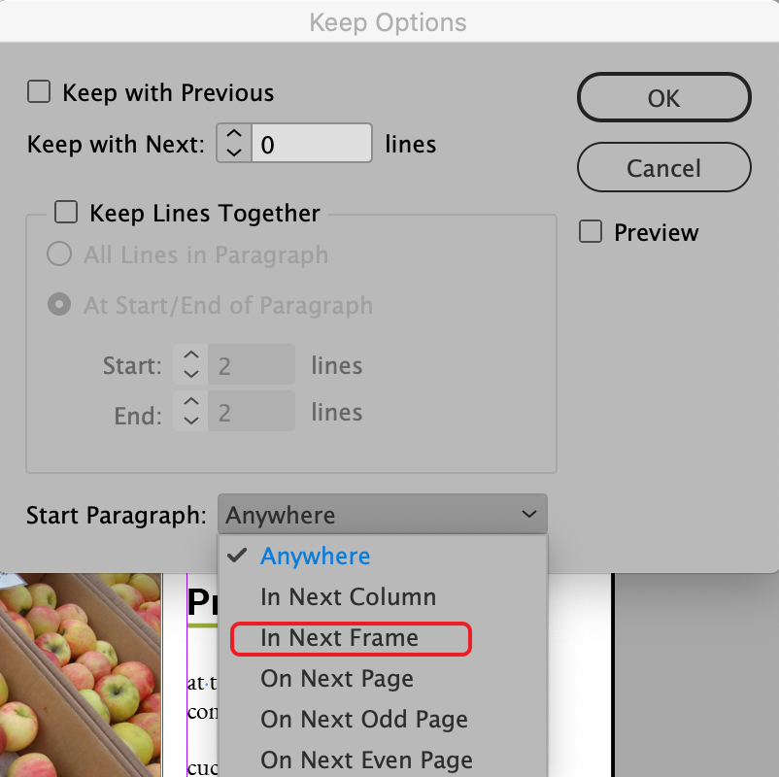Select All Lines in Paragraph radio button
779x777 pixels.
[60, 255]
